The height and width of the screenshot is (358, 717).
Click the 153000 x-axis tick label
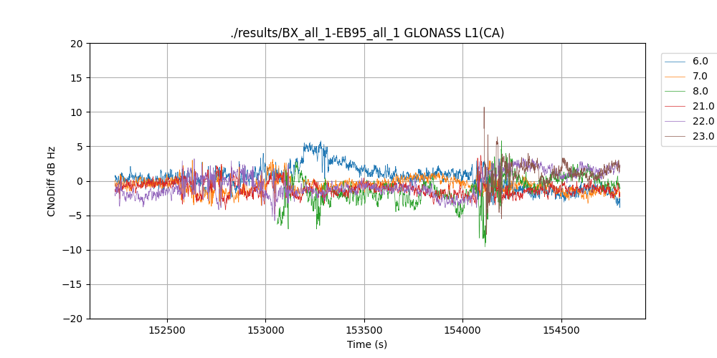point(265,332)
